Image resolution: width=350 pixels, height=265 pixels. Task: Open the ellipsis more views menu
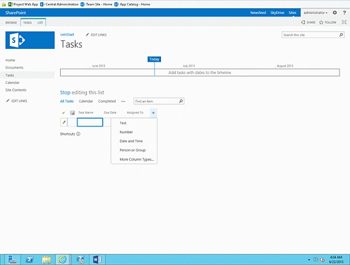point(123,101)
